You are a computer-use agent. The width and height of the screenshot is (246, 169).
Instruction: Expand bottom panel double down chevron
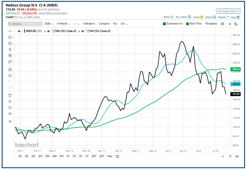[223, 156]
